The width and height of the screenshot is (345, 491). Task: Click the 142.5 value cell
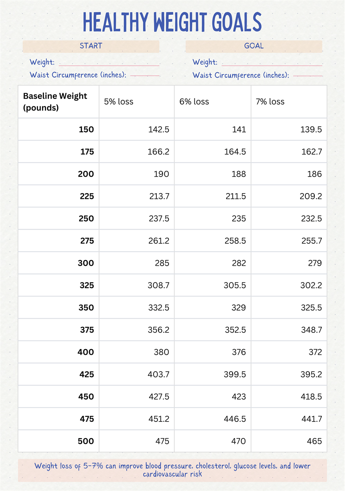coord(158,130)
